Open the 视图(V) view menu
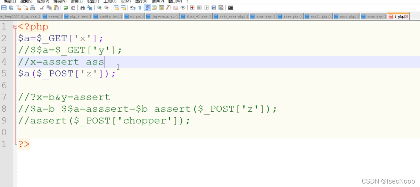Viewport: 420px width, 187px height. (43, 1)
